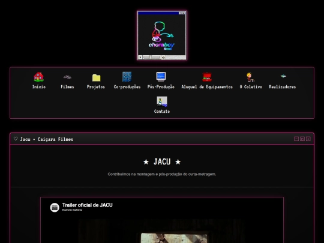
Task: Click the speaker icon in logo player
Action: [163, 57]
